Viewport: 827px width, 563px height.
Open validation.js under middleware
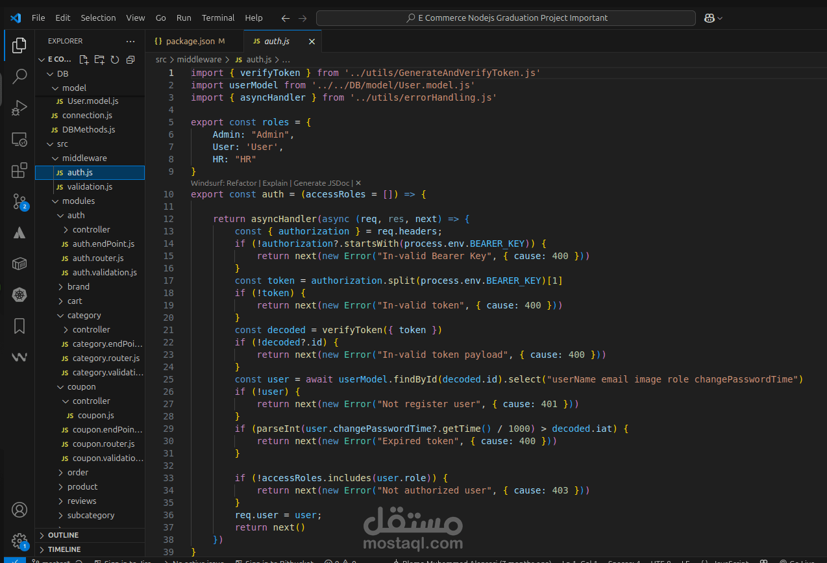(x=90, y=186)
